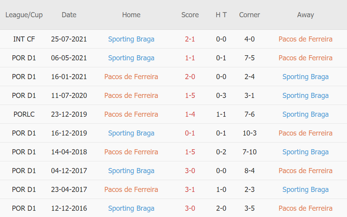Select the 0-1 score from 16-12-2019
The width and height of the screenshot is (347, 217).
[190, 133]
